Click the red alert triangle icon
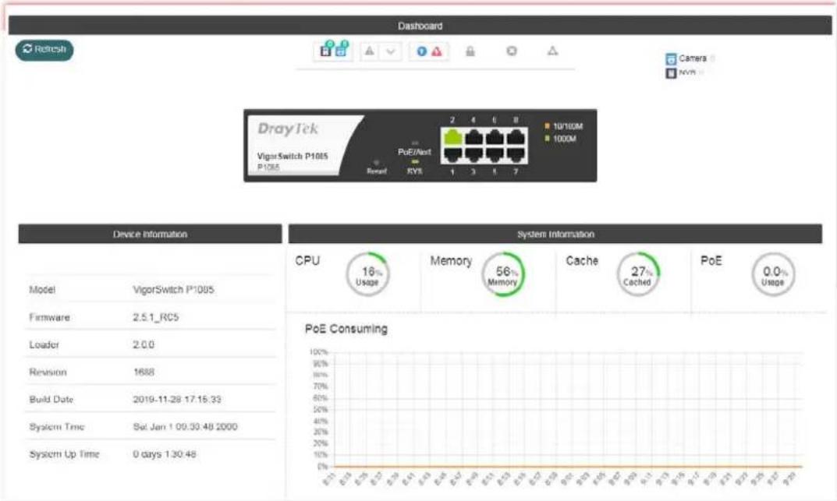 coord(437,51)
